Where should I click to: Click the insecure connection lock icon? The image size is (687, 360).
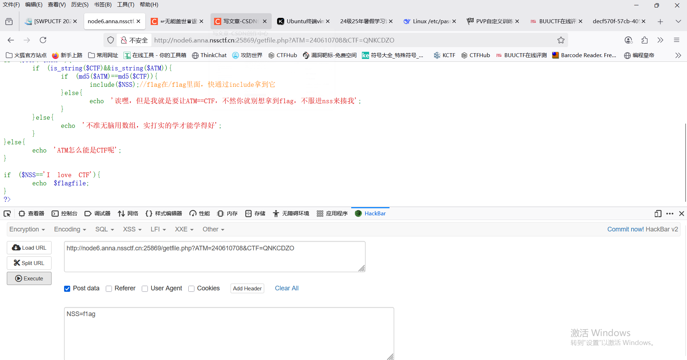point(124,40)
